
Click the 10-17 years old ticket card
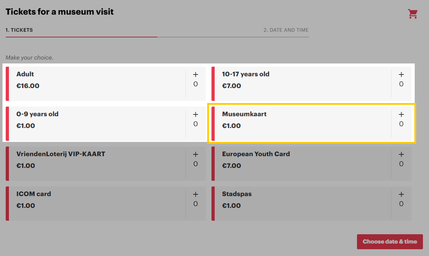pos(301,84)
